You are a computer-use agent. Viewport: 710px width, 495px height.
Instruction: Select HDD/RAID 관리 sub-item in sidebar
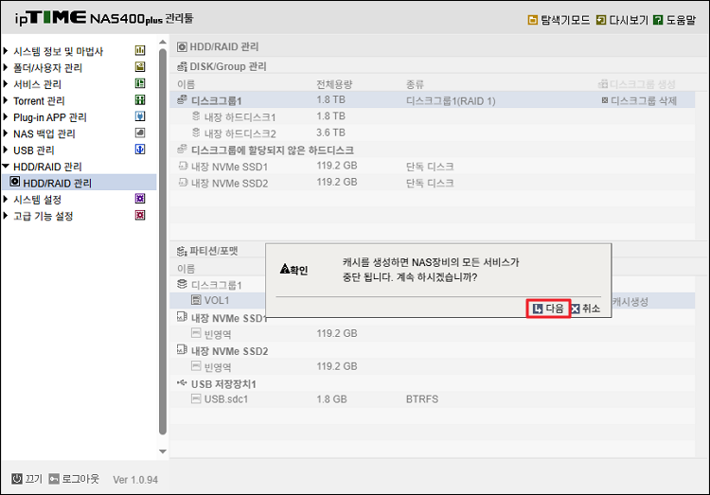point(57,183)
